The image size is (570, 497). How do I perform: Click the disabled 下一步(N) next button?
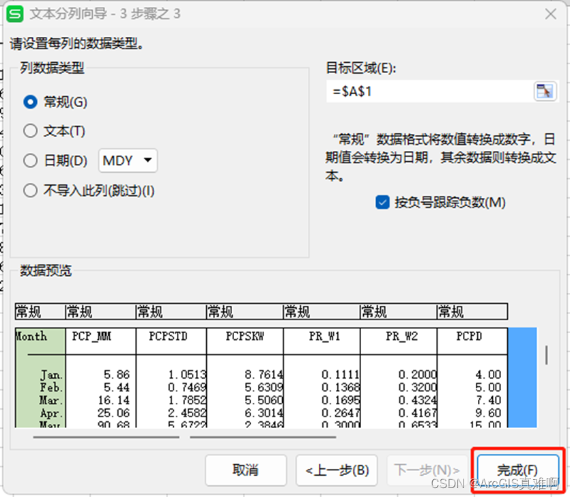[x=427, y=470]
